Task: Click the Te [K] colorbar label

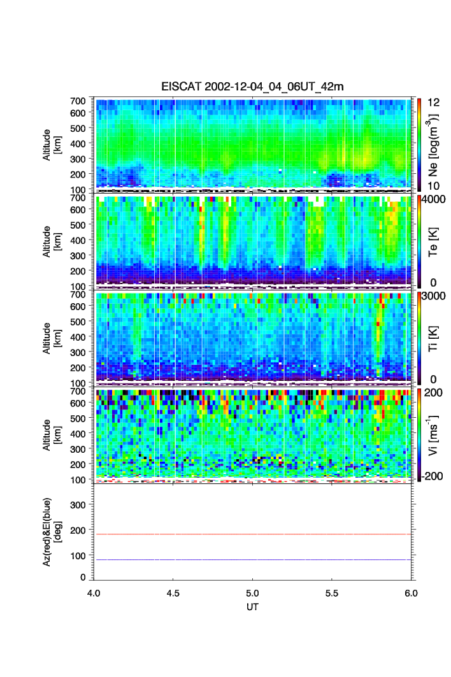Action: (x=435, y=241)
